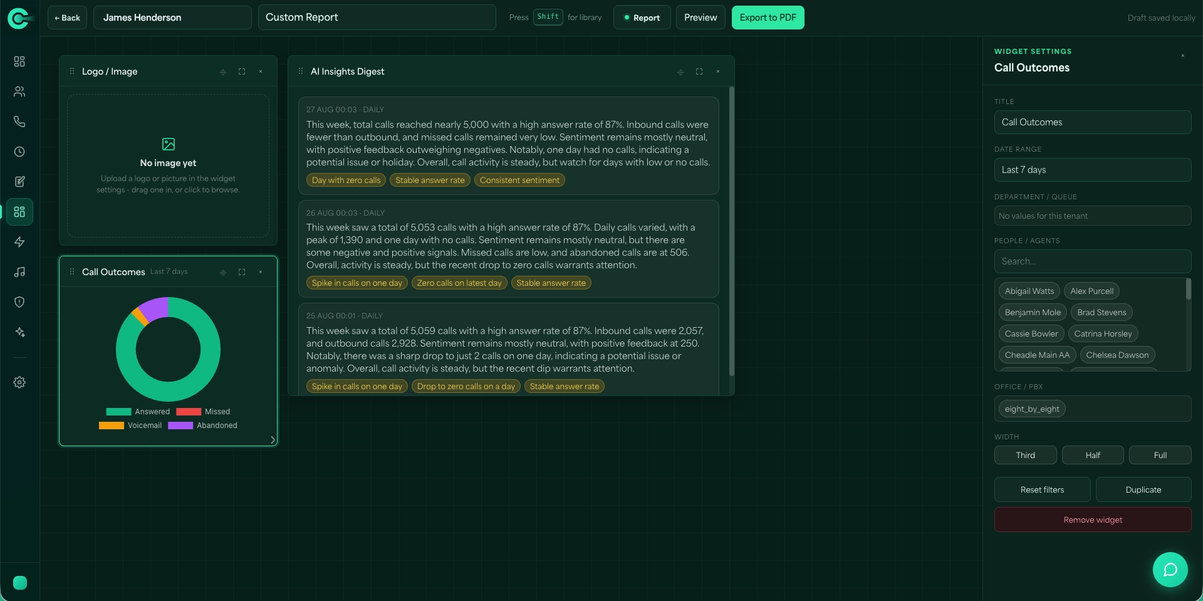Screen dimensions: 1203x601
Task: Close the Widget Settings panel
Action: [1183, 56]
